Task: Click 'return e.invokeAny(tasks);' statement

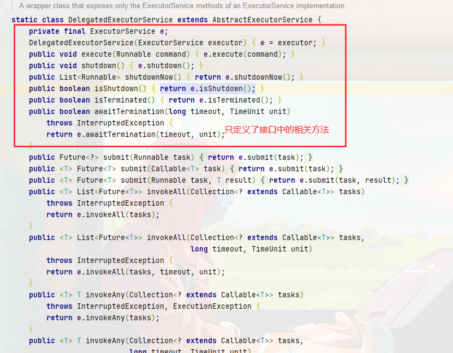Action: pyautogui.click(x=103, y=318)
